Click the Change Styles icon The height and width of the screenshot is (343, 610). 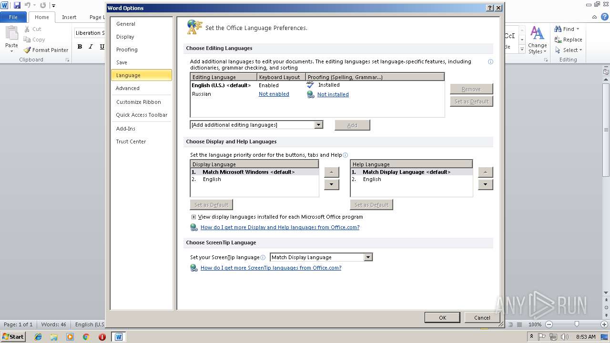pyautogui.click(x=537, y=33)
